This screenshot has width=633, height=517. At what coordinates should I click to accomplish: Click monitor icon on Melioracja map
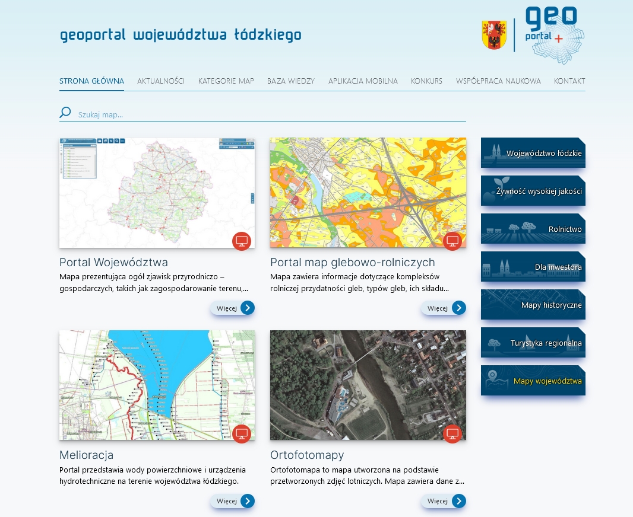[242, 434]
